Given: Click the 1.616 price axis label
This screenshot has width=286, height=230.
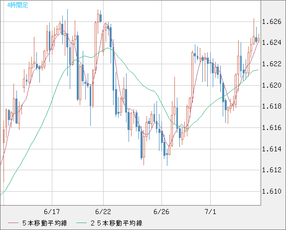Looking at the screenshot, I should click(272, 127).
